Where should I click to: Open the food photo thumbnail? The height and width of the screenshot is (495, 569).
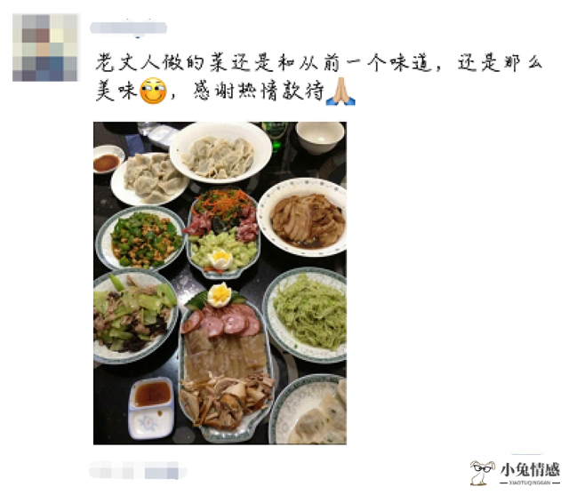[220, 283]
